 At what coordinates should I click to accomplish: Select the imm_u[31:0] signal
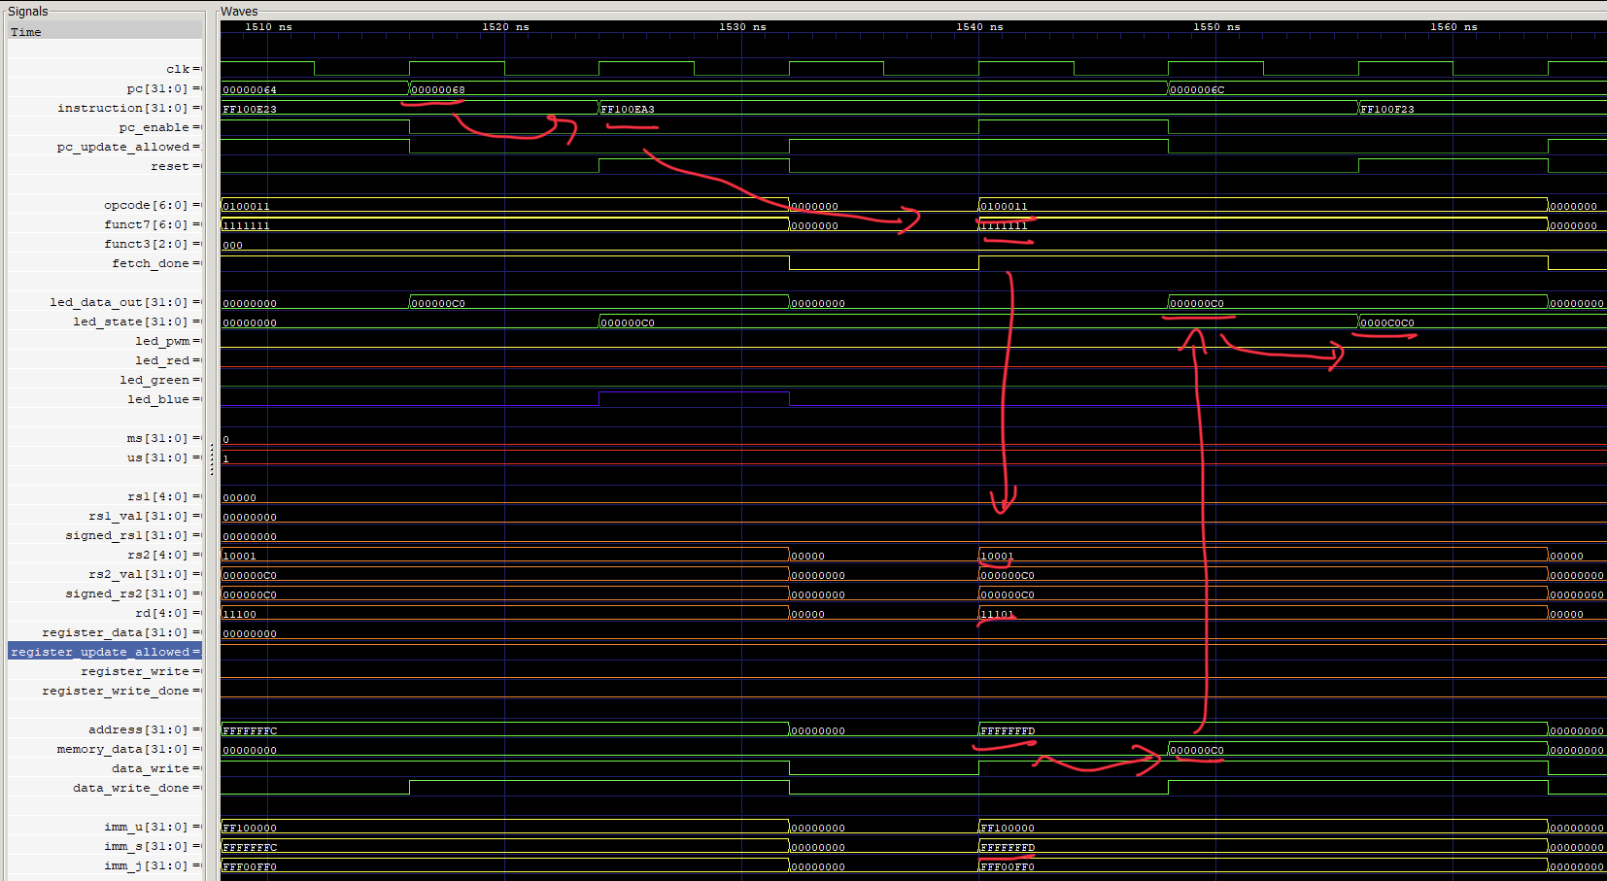(105, 827)
